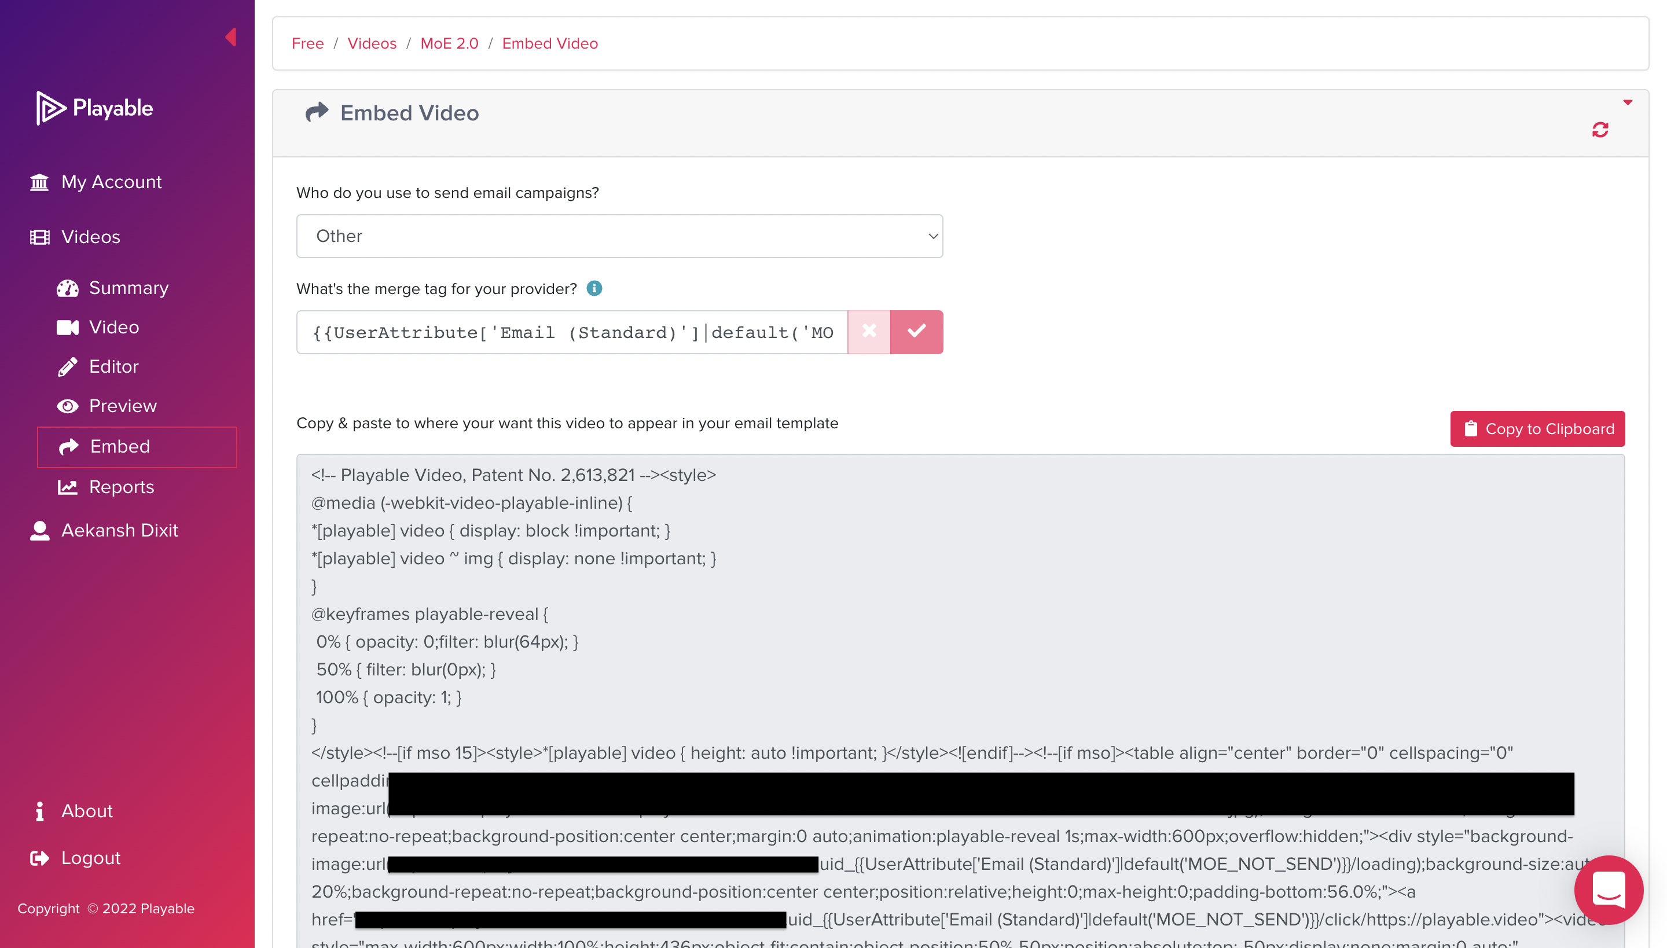1667x948 pixels.
Task: Log out using the Logout item
Action: (x=91, y=858)
